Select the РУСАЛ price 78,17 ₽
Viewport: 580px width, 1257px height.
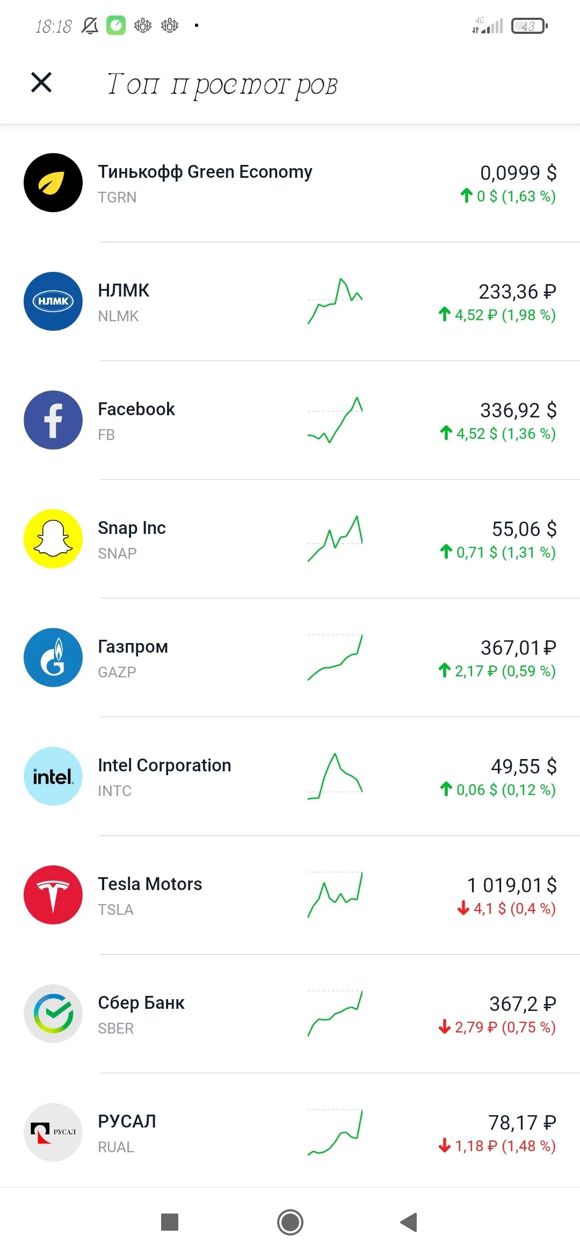tap(522, 1123)
